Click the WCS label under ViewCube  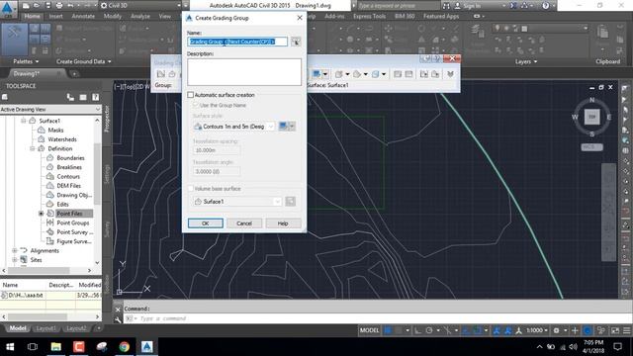591,147
